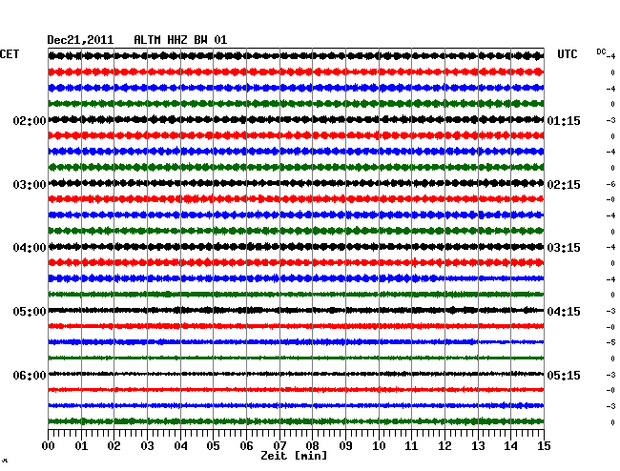The height and width of the screenshot is (471, 620).
Task: Click the Zeit [min] axis title
Action: [x=294, y=456]
